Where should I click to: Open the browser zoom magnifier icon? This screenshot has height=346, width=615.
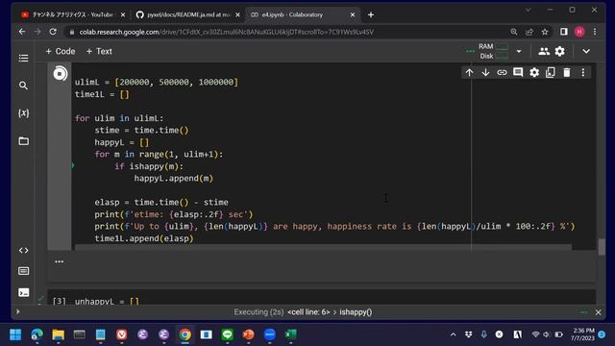point(514,32)
